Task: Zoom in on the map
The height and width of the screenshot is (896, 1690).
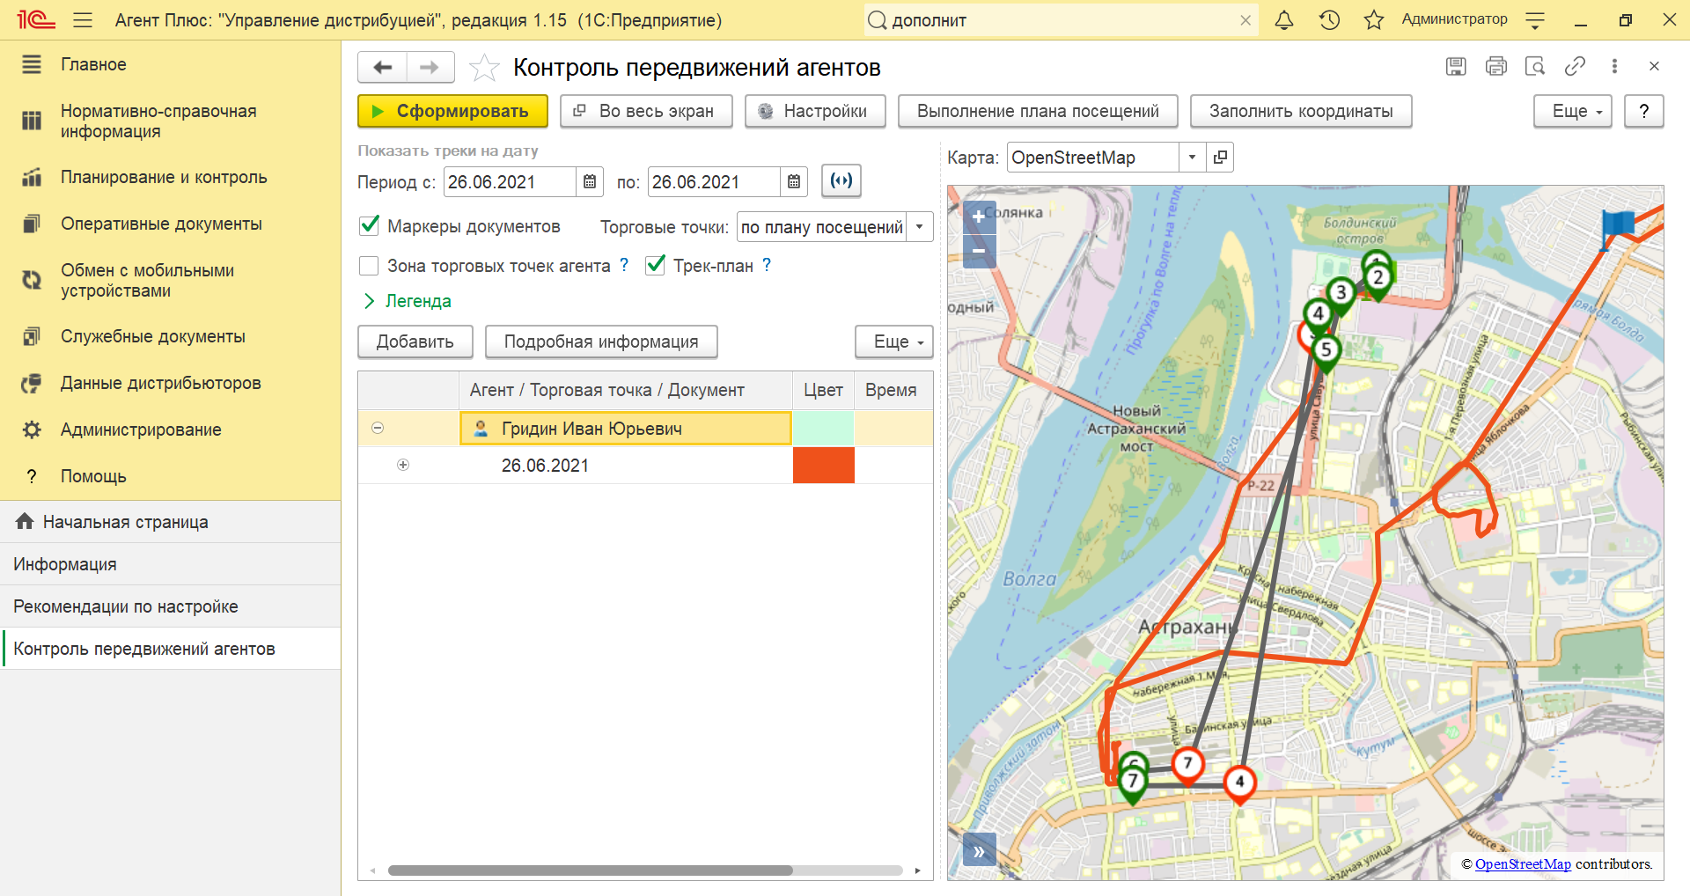Action: click(x=979, y=217)
